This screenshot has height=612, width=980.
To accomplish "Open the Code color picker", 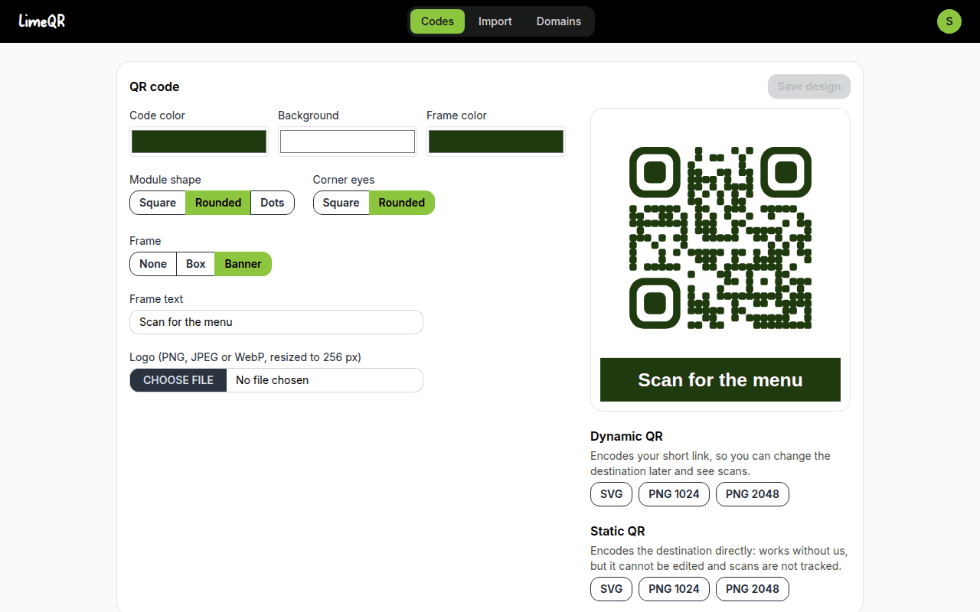I will click(x=199, y=142).
